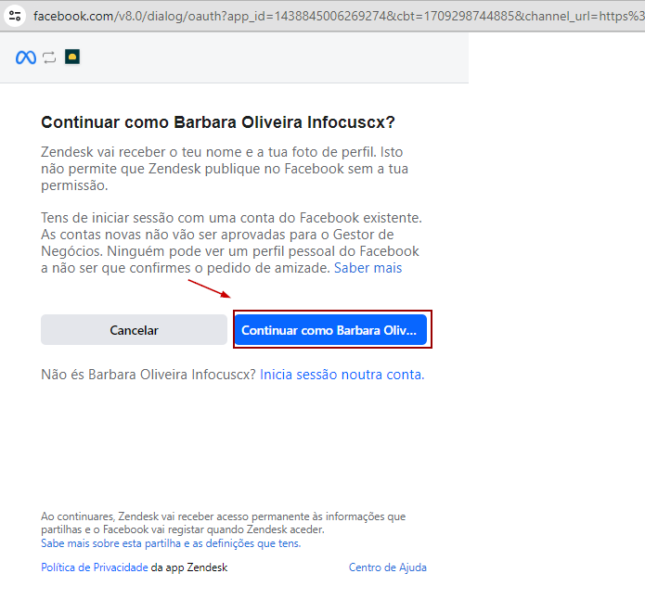Image resolution: width=645 pixels, height=599 pixels.
Task: Click the footer text starting Ao continuares
Action: 223,522
